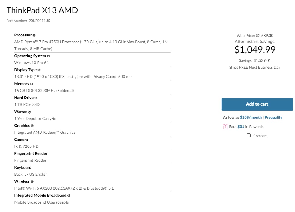
Task: Enable the Compare checkbox
Action: point(249,135)
